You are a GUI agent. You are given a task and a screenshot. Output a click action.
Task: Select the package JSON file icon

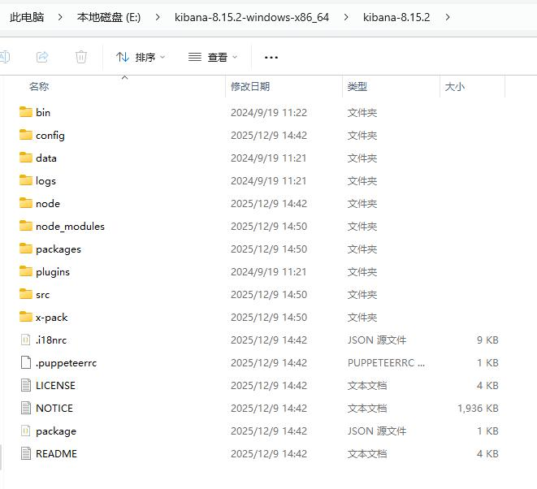pyautogui.click(x=26, y=431)
